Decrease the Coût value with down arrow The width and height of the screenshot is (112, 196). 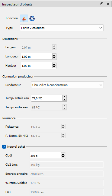(63, 157)
